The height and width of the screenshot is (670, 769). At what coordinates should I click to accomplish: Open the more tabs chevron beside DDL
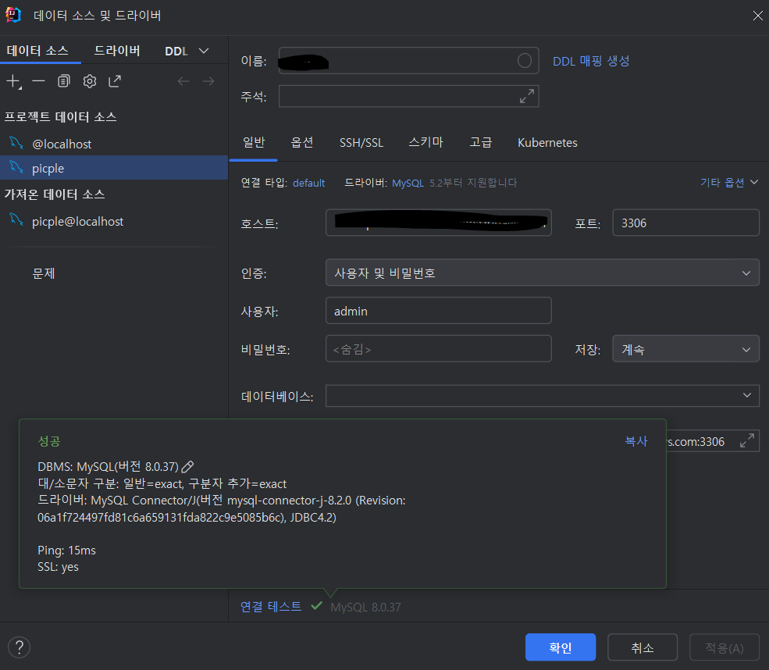click(204, 51)
